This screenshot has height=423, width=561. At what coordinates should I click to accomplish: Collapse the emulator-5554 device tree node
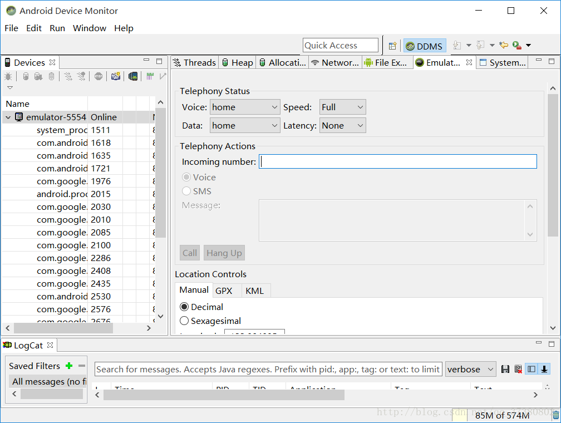8,117
